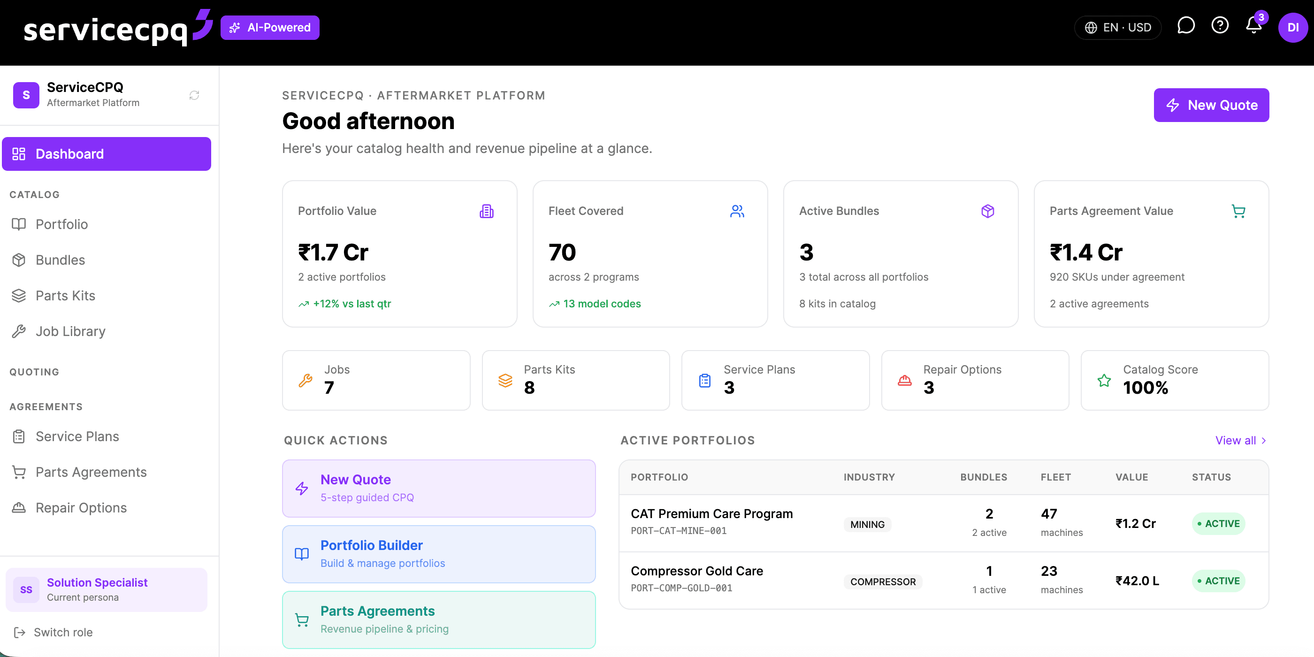The image size is (1314, 657).
Task: Click Switch role
Action: 53,633
